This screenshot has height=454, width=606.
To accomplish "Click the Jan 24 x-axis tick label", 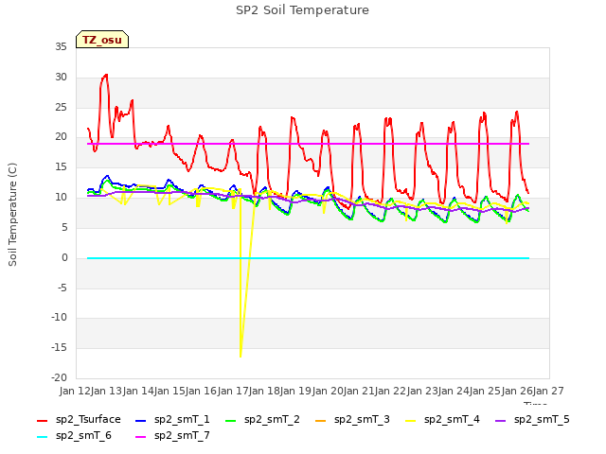I will click(x=454, y=391).
